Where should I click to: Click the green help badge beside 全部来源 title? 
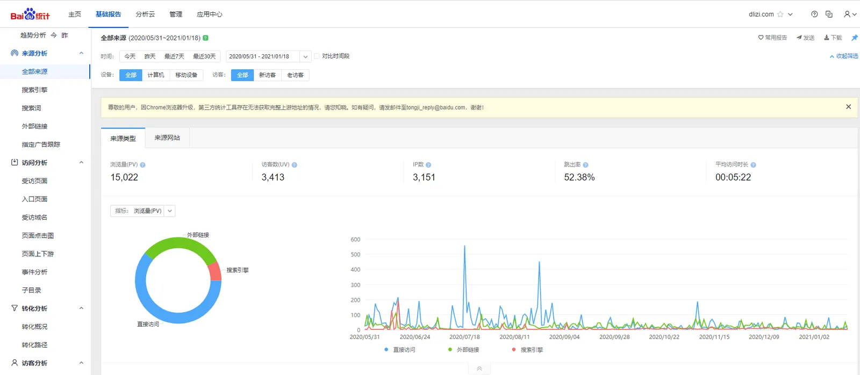(x=205, y=38)
